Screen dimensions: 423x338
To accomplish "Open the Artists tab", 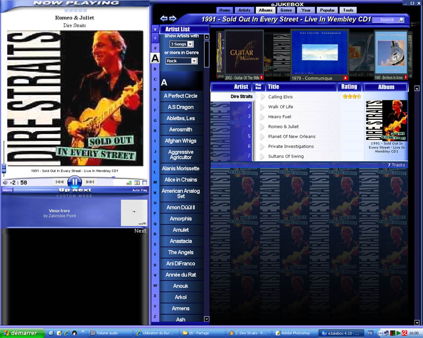I will pyautogui.click(x=244, y=10).
